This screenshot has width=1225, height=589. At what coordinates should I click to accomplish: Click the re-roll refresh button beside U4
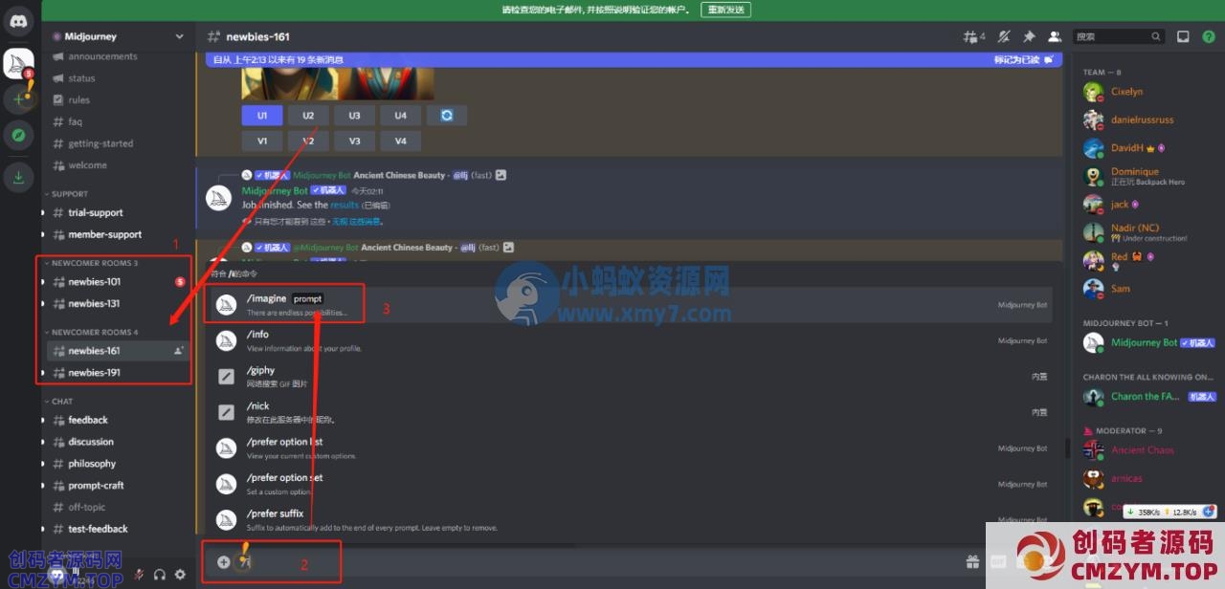[x=447, y=116]
